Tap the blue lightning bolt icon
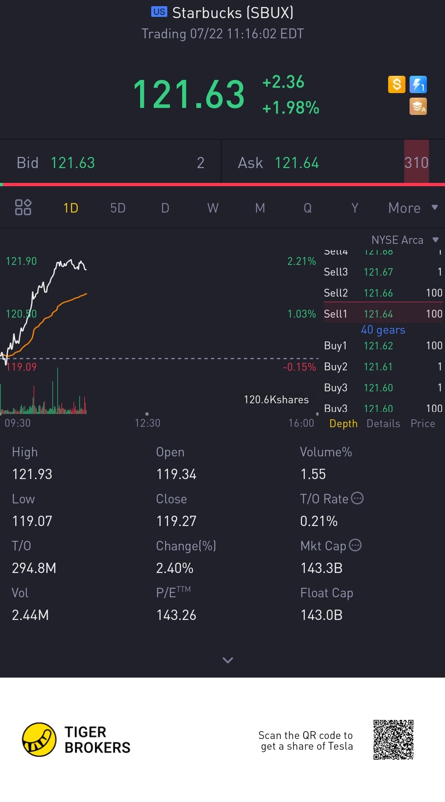This screenshot has height=802, width=445. [418, 84]
